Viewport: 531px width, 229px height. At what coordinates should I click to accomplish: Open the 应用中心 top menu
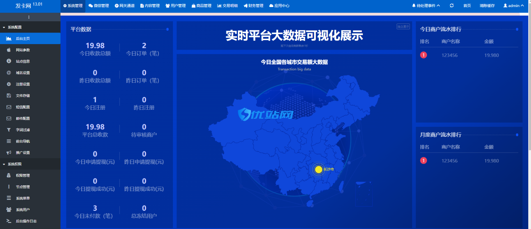[x=279, y=5]
